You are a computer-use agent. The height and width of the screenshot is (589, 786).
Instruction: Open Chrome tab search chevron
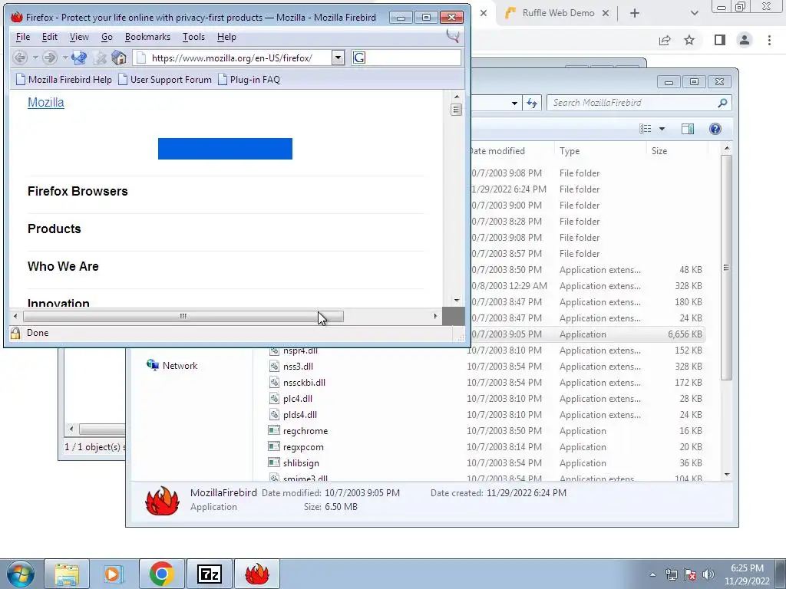tap(694, 13)
